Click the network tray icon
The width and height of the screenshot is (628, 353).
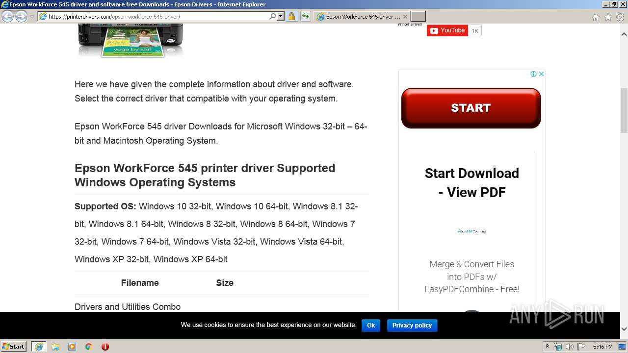tap(558, 347)
